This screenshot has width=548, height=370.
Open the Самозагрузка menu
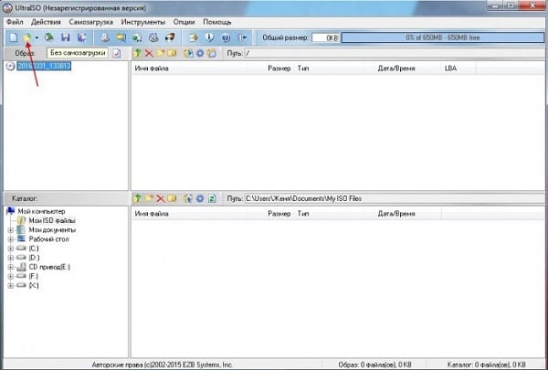(90, 22)
